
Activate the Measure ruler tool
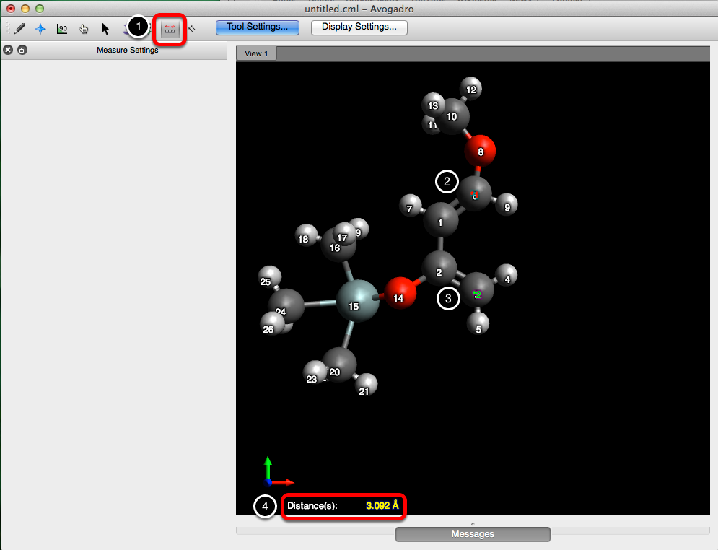(170, 29)
